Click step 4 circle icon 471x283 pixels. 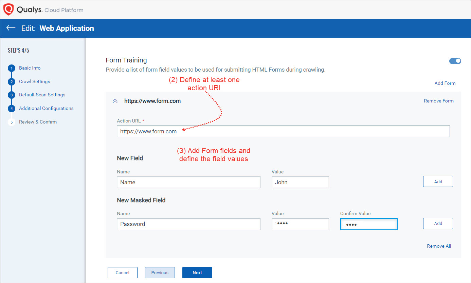[x=12, y=109]
